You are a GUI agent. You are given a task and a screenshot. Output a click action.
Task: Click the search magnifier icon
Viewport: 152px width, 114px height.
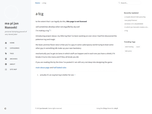(119, 3)
